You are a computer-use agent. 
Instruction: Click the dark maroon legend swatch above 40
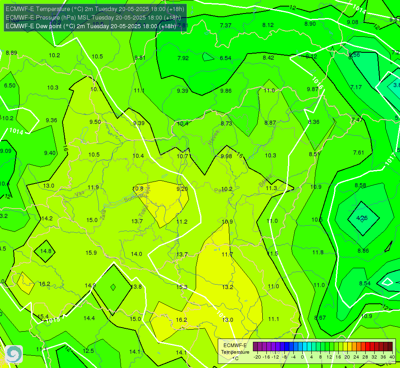coord(390,347)
